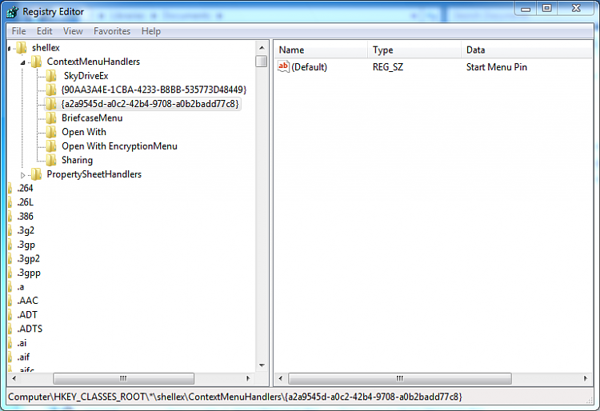Select the ContextMenuHandlers key label
This screenshot has width=600, height=411.
(x=94, y=62)
